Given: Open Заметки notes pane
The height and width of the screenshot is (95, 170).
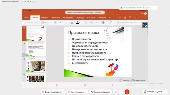Looking at the screenshot, I should pos(124,80).
